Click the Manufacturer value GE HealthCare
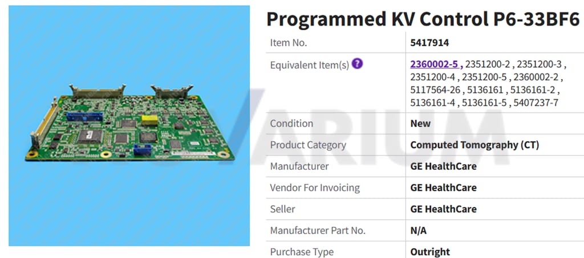 point(443,166)
